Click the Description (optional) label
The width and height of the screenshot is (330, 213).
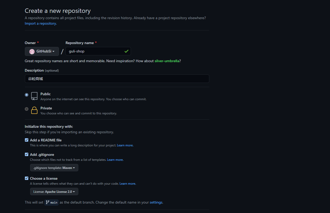pos(42,70)
